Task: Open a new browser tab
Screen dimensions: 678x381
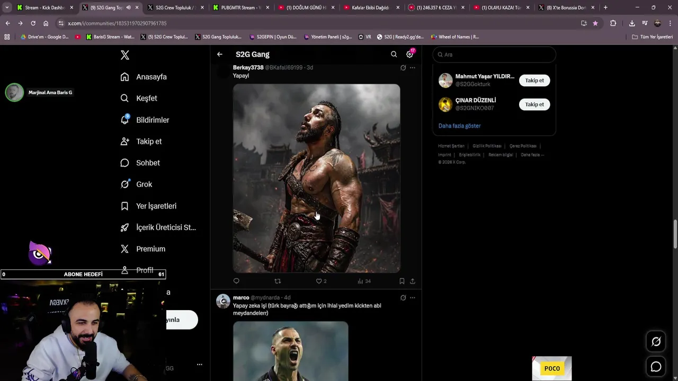Action: [x=605, y=7]
